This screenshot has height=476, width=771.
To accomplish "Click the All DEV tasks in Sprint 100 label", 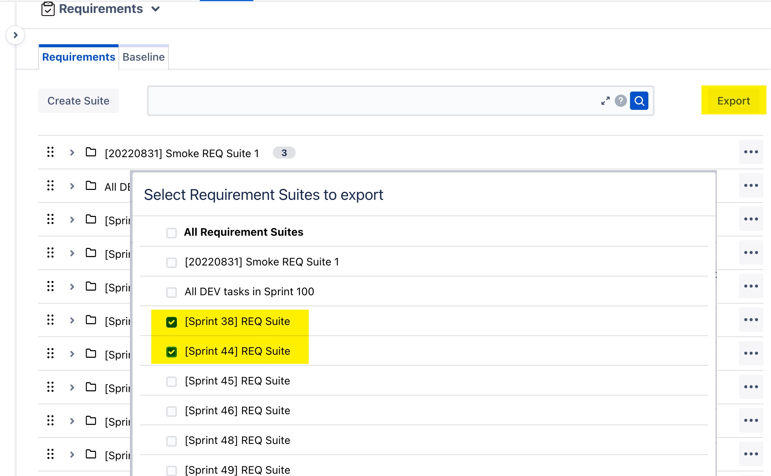I will click(x=249, y=291).
